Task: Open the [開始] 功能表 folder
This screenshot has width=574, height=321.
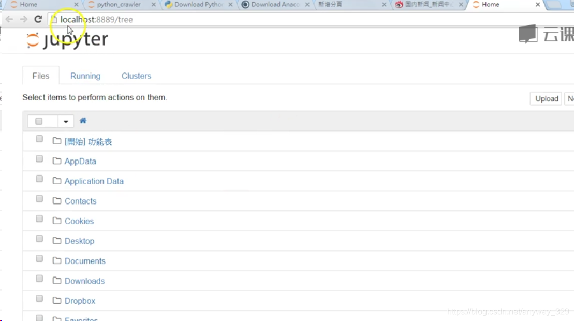Action: (x=88, y=142)
